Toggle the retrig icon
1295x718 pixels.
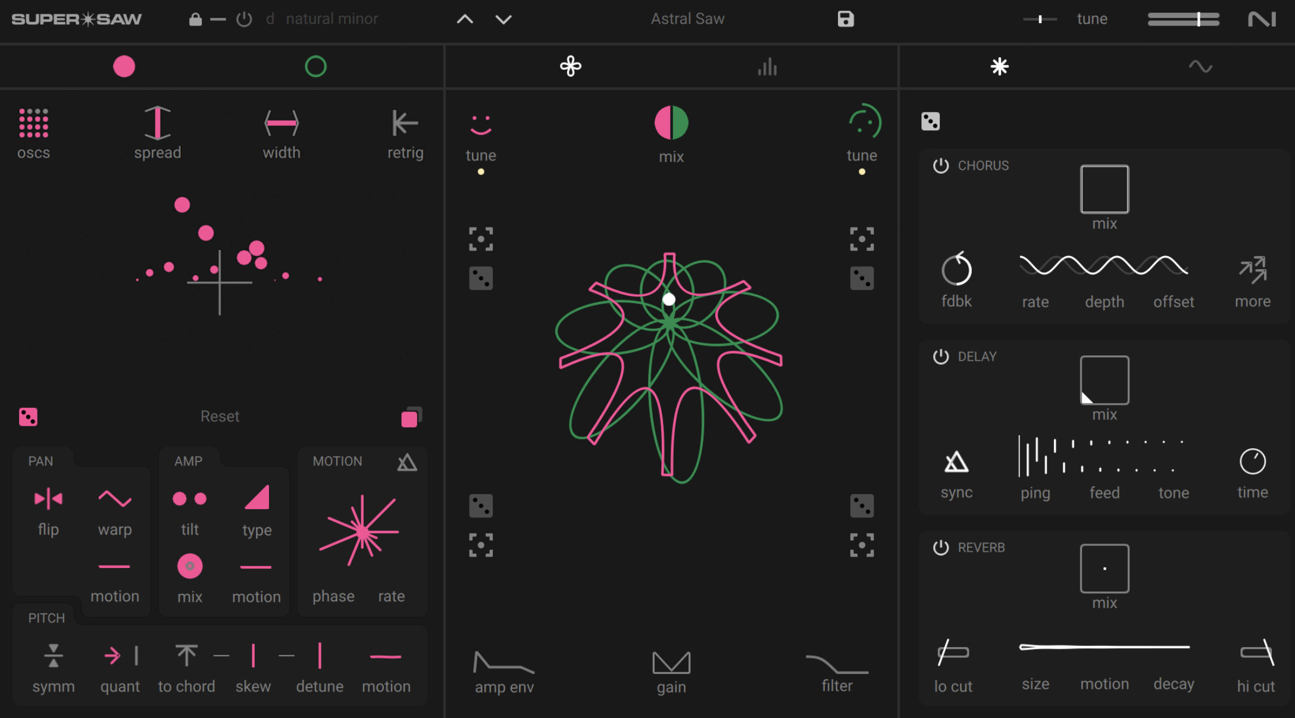pyautogui.click(x=405, y=123)
